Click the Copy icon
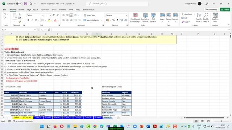Image resolution: width=232 pixels, height=130 pixels. (x=20, y=18)
